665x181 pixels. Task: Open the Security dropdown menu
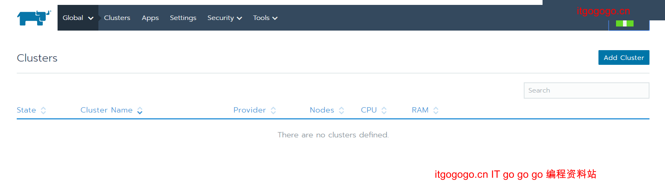225,18
